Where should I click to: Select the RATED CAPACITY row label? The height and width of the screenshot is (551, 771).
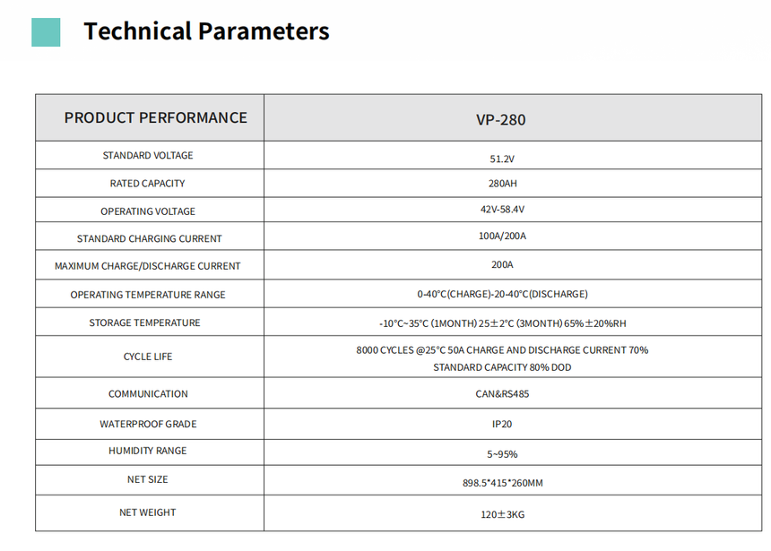point(148,184)
